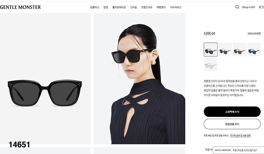Open the underlined 무이자 할부 및 유통 결제 link

coord(240,136)
